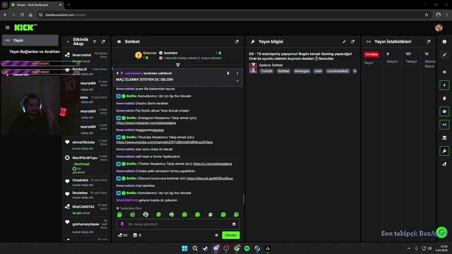Open the discord.gg invite link in chat
452x254 pixels.
[x=210, y=179]
